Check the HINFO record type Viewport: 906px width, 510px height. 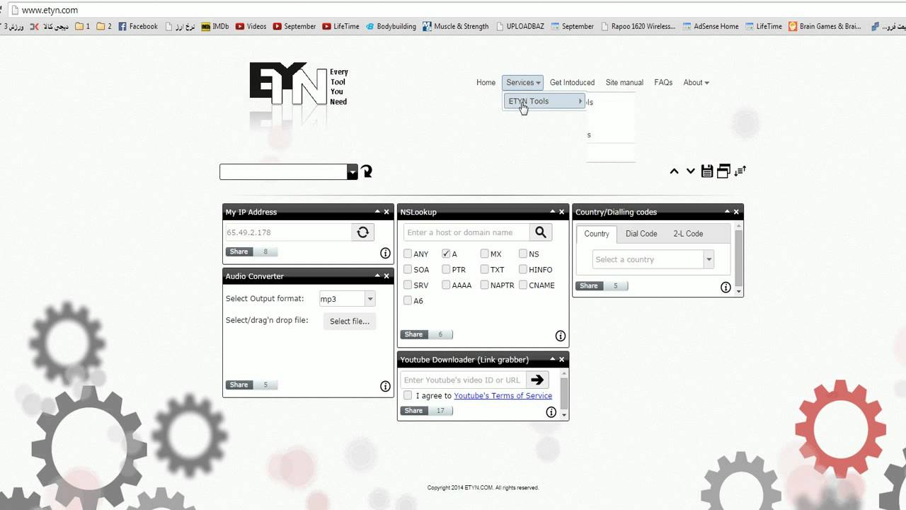pos(523,269)
